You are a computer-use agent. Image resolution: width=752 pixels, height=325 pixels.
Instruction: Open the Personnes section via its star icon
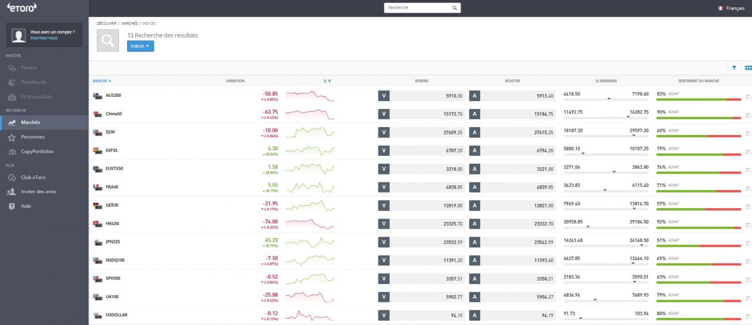point(12,137)
